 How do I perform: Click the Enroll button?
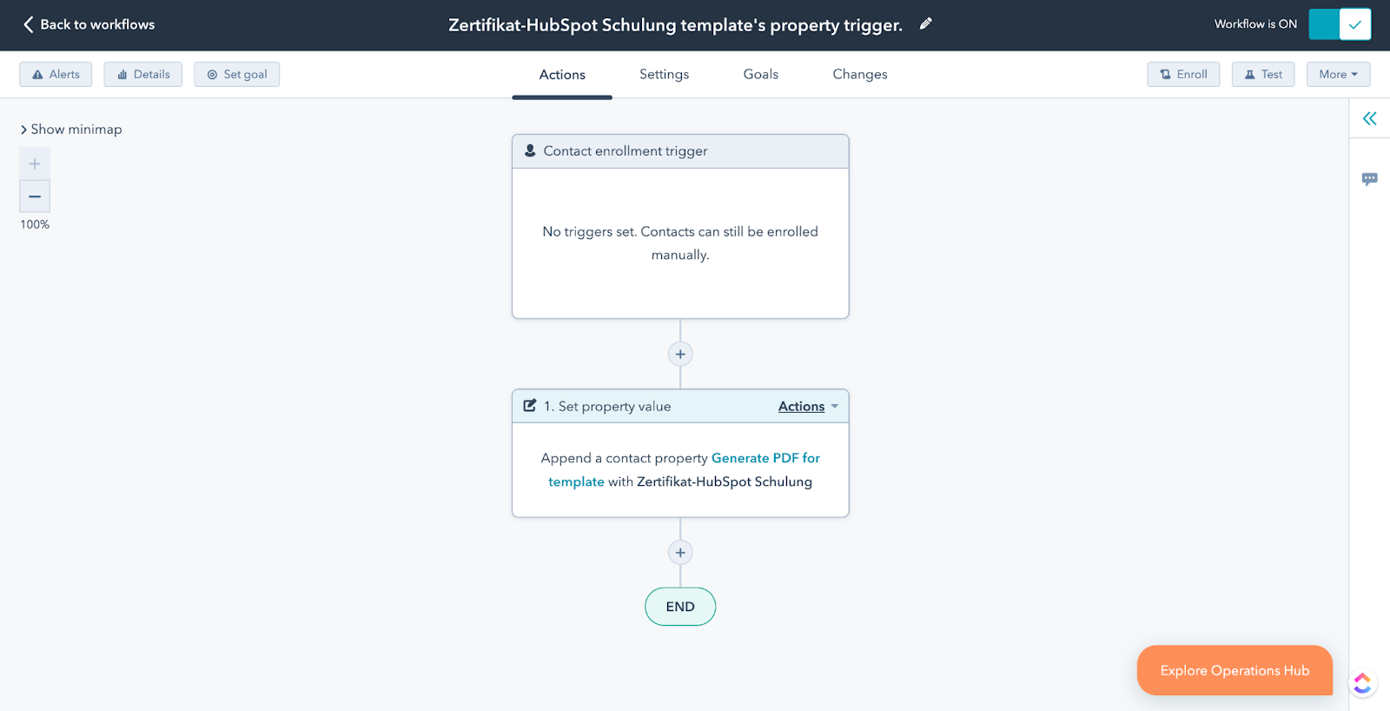1183,75
